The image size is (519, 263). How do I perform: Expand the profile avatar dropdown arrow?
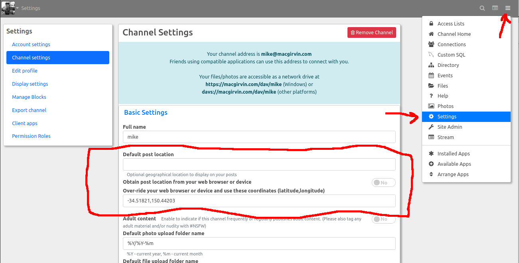coord(17,8)
